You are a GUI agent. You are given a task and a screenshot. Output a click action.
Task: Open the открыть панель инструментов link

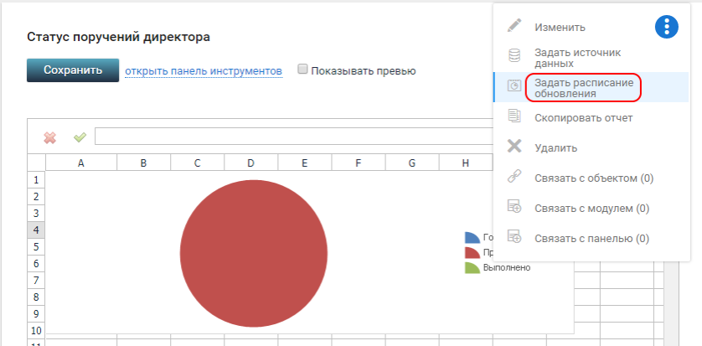coord(204,71)
